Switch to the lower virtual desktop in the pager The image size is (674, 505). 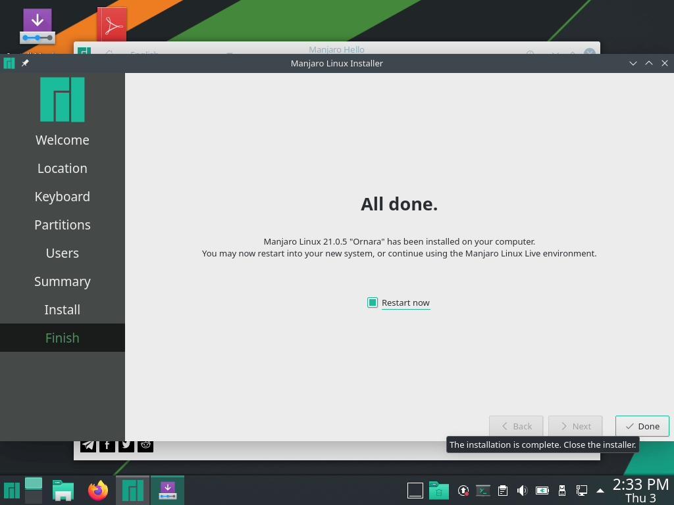pos(34,497)
